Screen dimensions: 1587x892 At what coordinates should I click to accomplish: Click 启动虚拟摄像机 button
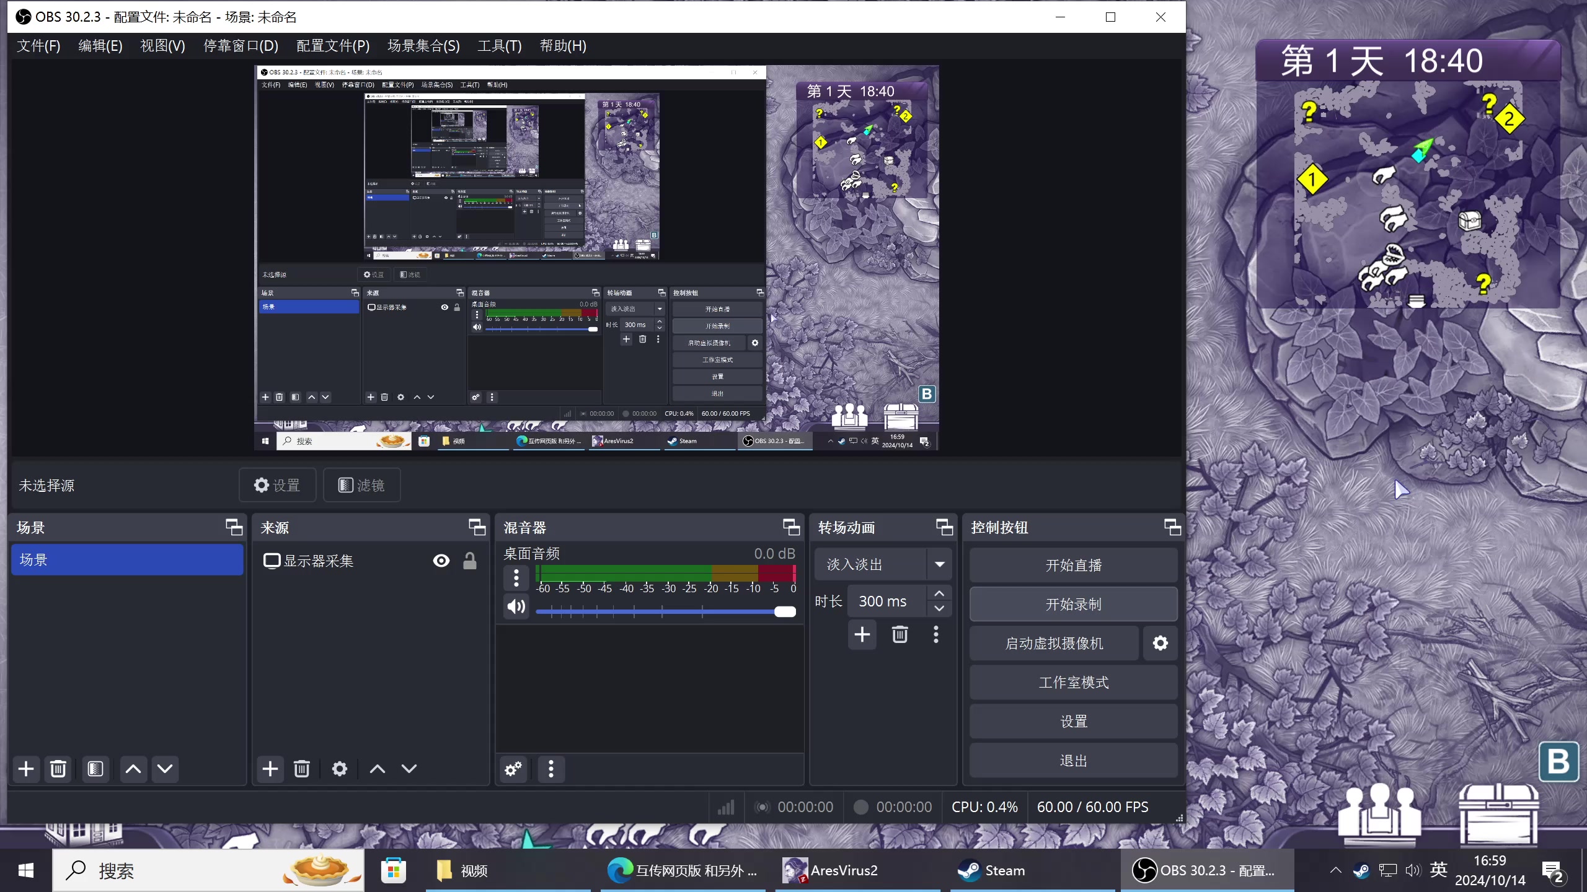(1054, 643)
